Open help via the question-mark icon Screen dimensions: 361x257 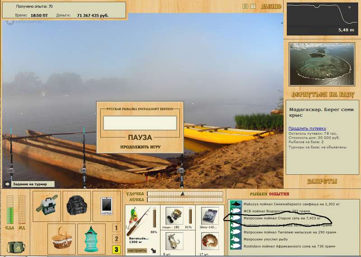point(253,6)
